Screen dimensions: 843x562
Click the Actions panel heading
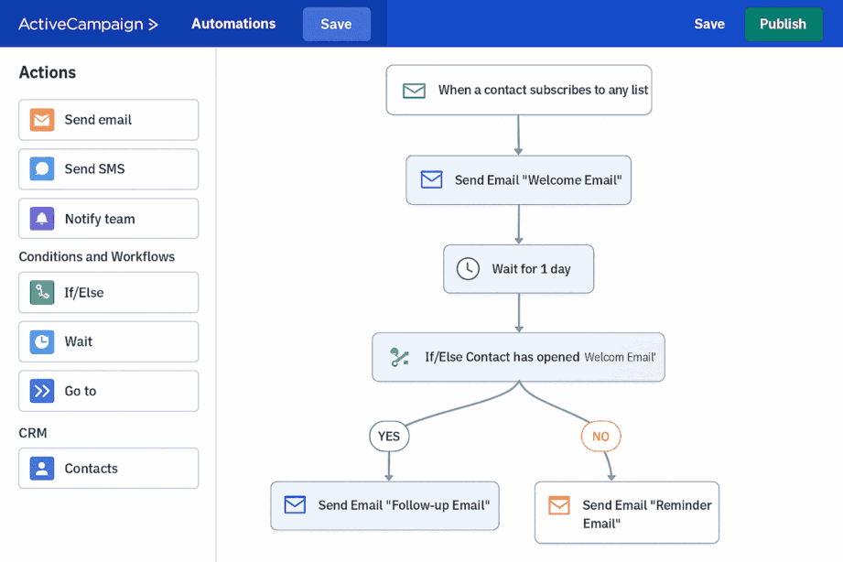pyautogui.click(x=48, y=72)
